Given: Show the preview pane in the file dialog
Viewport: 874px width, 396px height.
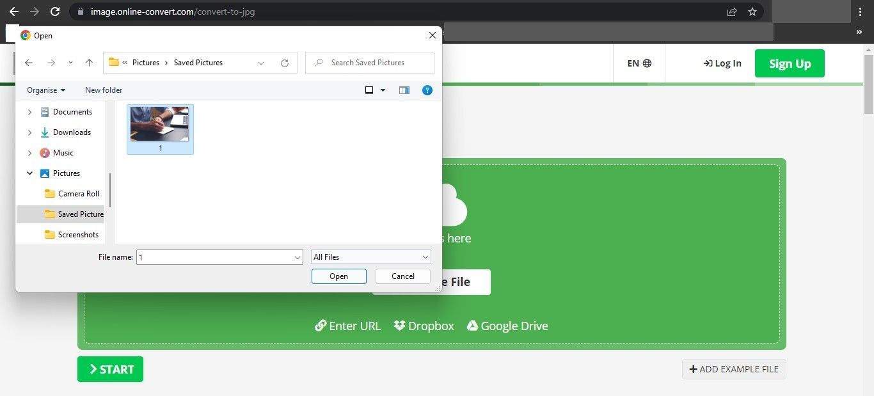Looking at the screenshot, I should pos(404,90).
